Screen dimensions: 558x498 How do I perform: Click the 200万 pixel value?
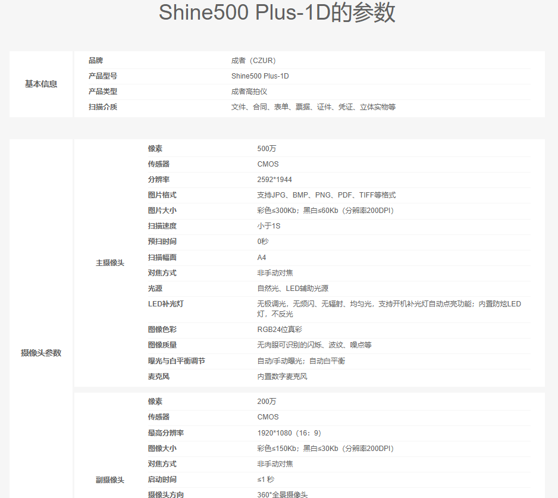tap(267, 402)
